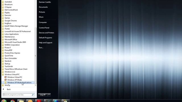Open the Microsoft Office folder
Image resolution: width=182 pixels, height=102 pixels.
tap(11, 39)
